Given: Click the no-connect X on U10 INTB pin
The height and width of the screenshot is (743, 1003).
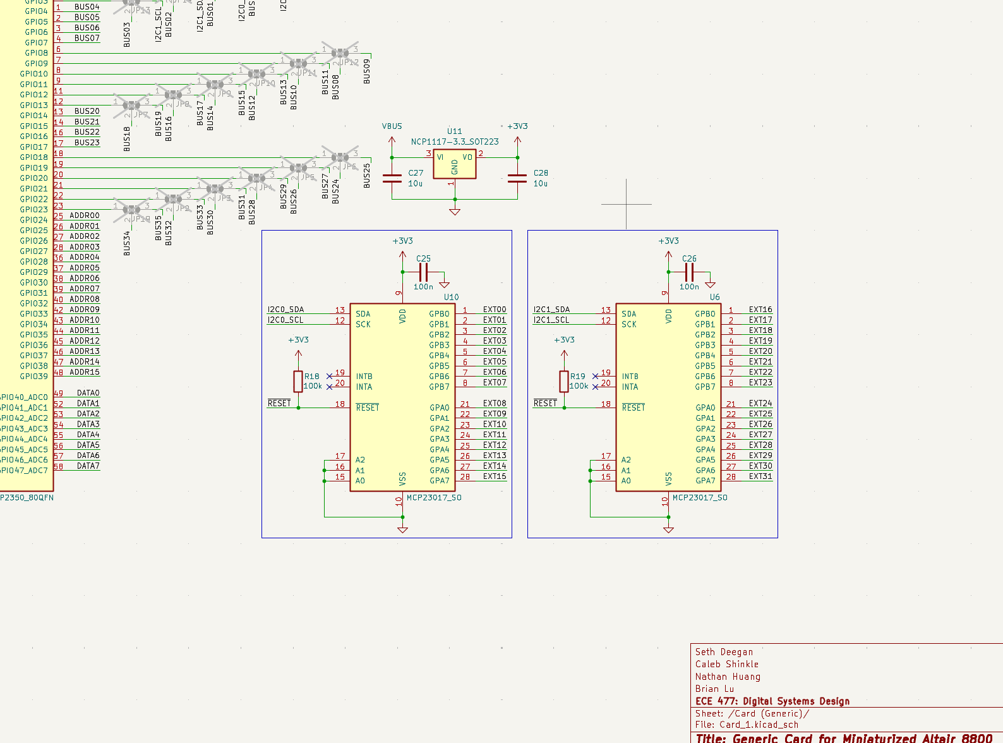Looking at the screenshot, I should [x=329, y=377].
